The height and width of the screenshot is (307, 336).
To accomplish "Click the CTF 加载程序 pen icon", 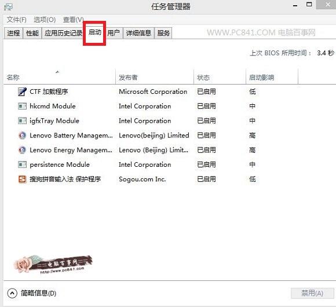I will (x=22, y=92).
